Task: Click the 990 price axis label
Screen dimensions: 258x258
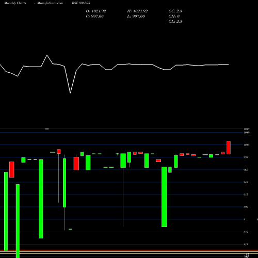Action: [x=246, y=157]
